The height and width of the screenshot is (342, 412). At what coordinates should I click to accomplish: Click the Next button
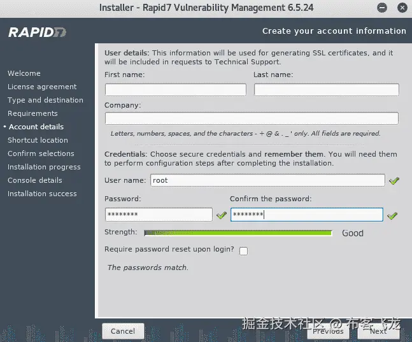coord(378,331)
